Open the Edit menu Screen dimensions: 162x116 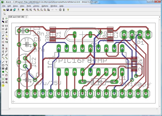coord(9,6)
